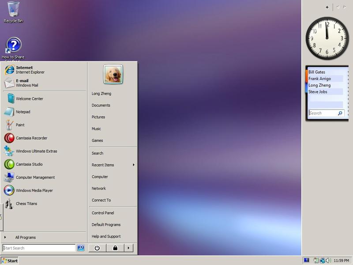This screenshot has height=265, width=353.
Task: Launch Windows Media Player icon
Action: [x=9, y=190]
